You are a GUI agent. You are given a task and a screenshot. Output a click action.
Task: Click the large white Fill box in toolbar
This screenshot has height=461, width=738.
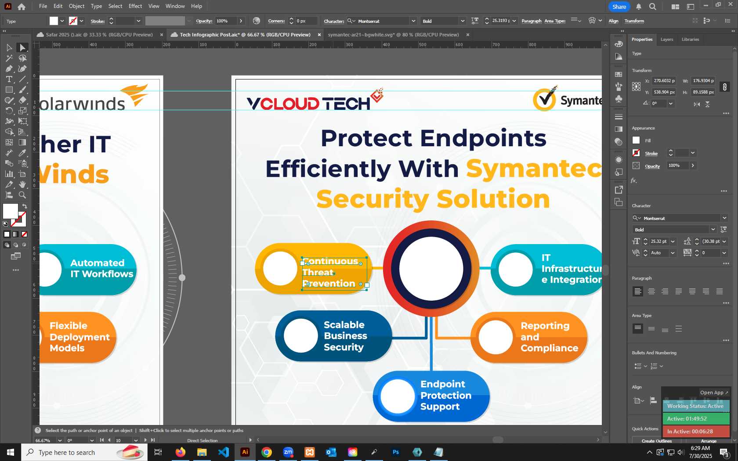[x=11, y=211]
